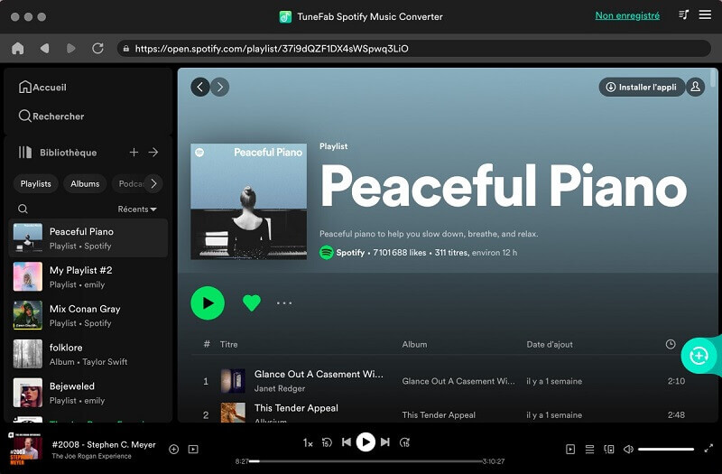Navigate back in Spotify page history

pos(200,87)
